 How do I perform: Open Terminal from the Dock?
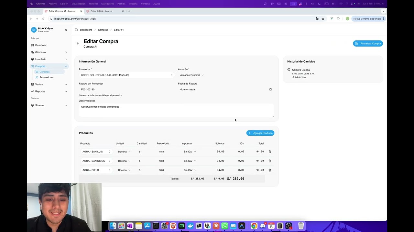click(156, 226)
